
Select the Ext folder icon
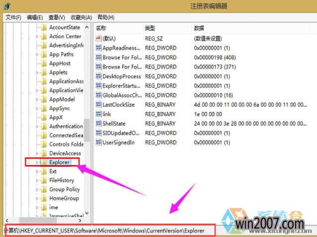click(x=44, y=171)
